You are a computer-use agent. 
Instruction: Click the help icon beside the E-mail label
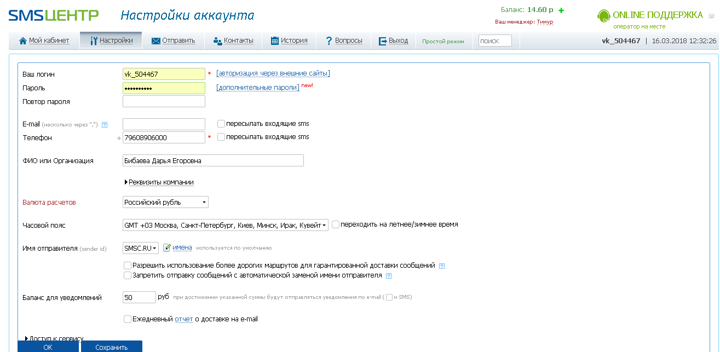[x=105, y=125]
